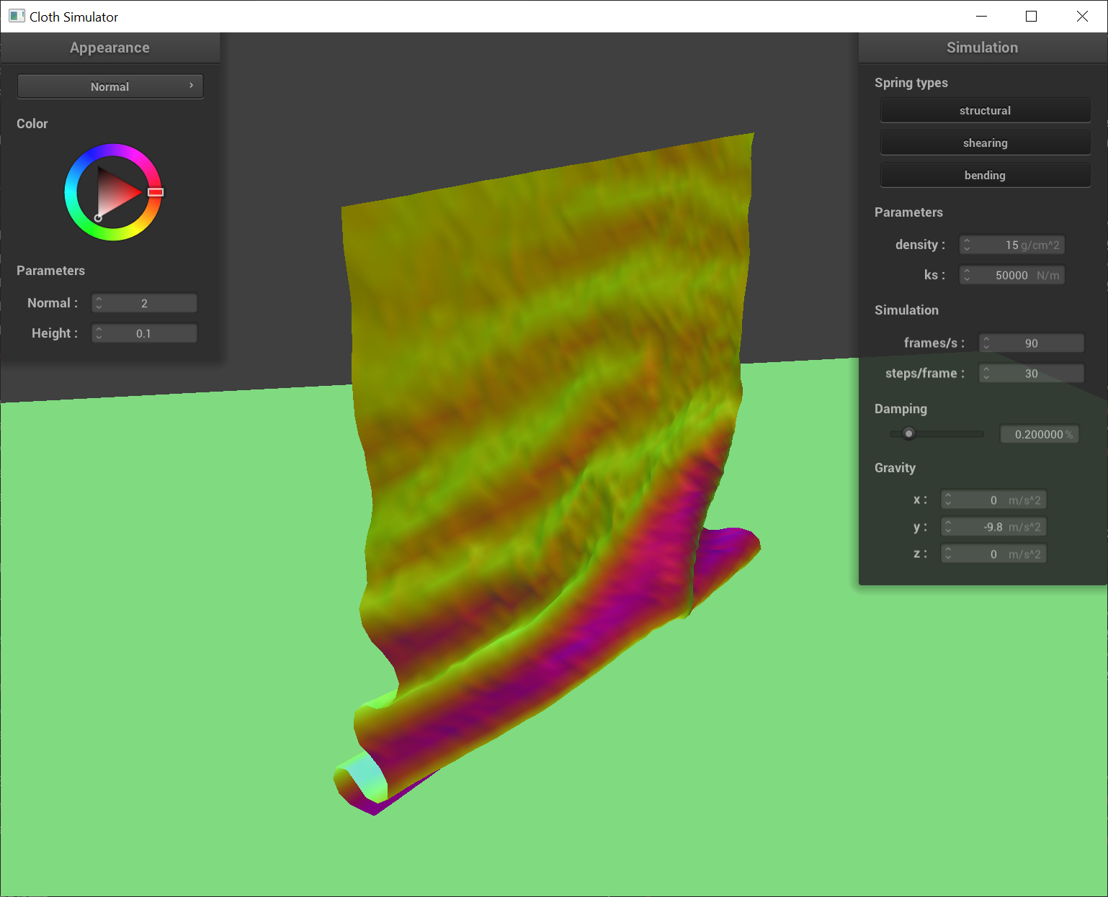The image size is (1108, 897).
Task: Click the density stepper arrows
Action: click(x=967, y=245)
